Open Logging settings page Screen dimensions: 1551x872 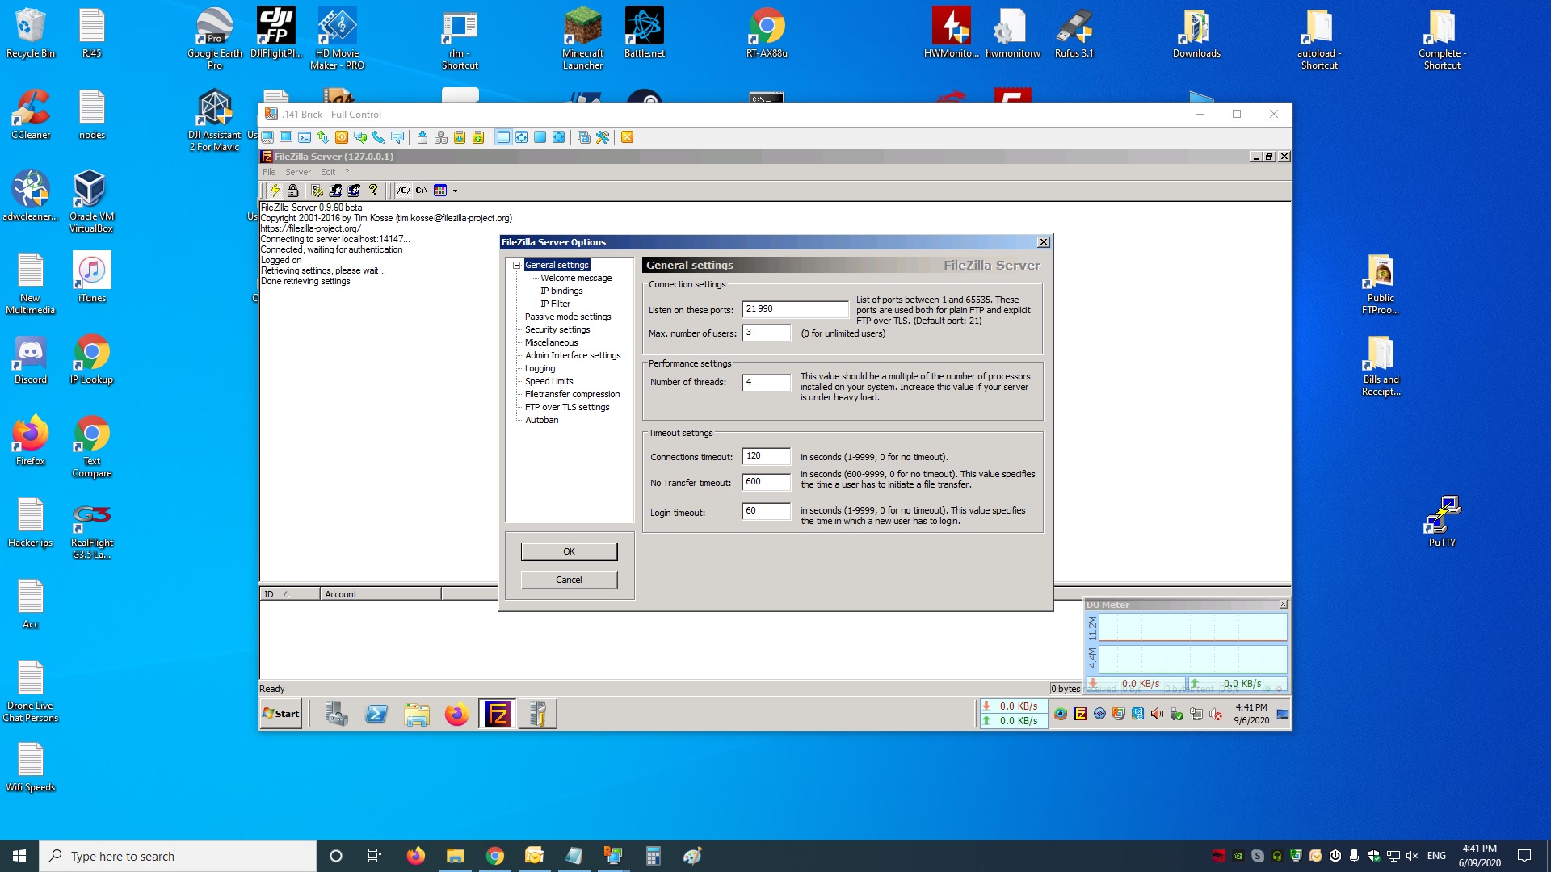point(540,368)
